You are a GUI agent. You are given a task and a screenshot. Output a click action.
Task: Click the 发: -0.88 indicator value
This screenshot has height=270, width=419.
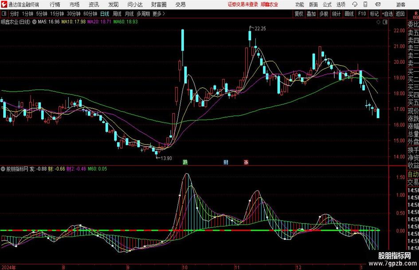(x=38, y=169)
